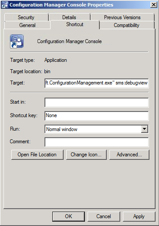Open the Previous Versions tab
159x226 pixels.
(122, 17)
